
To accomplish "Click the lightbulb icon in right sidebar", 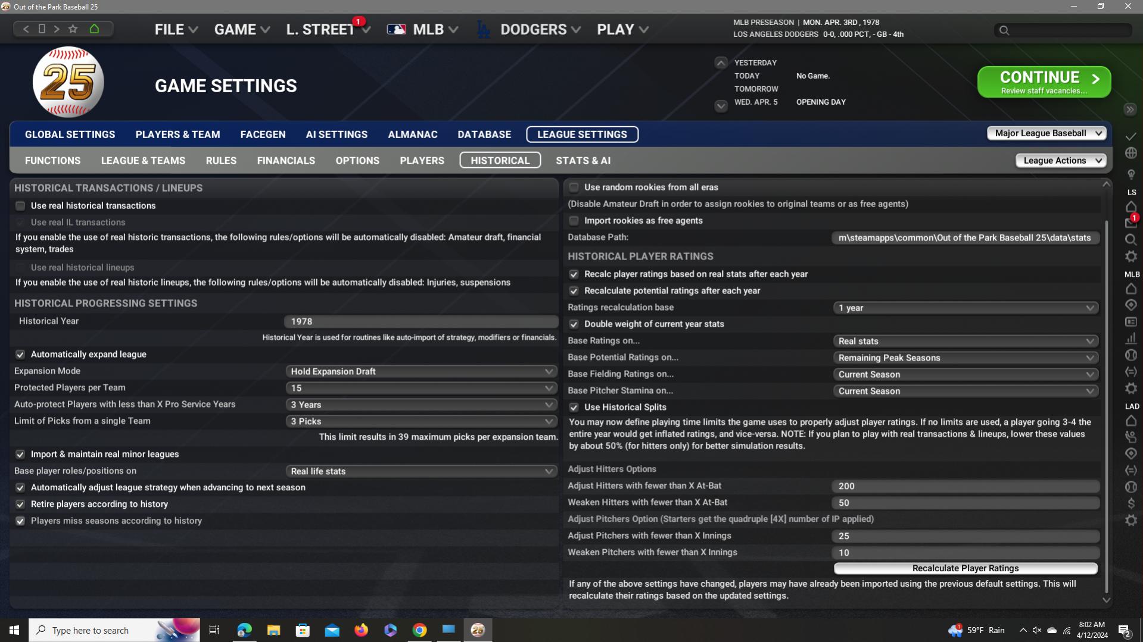I will click(1131, 174).
